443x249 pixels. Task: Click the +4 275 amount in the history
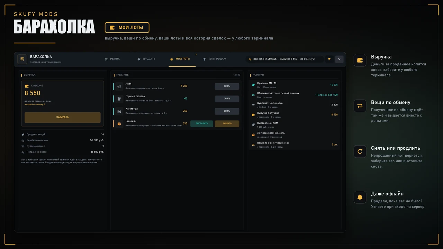(334, 85)
